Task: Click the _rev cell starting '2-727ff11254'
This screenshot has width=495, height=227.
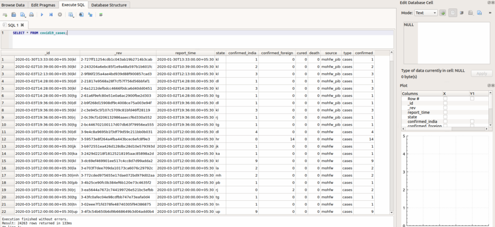Action: [118, 60]
